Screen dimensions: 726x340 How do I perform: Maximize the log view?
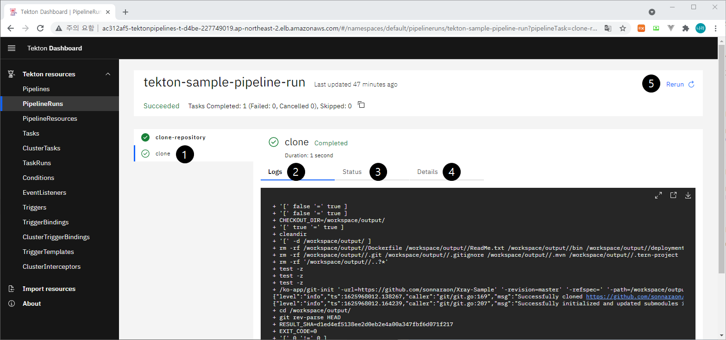(x=658, y=195)
